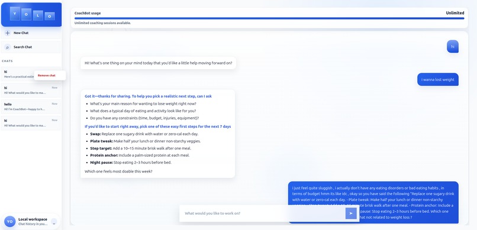Click the CHATS section header
Viewport: 477px width, 230px height.
click(7, 61)
